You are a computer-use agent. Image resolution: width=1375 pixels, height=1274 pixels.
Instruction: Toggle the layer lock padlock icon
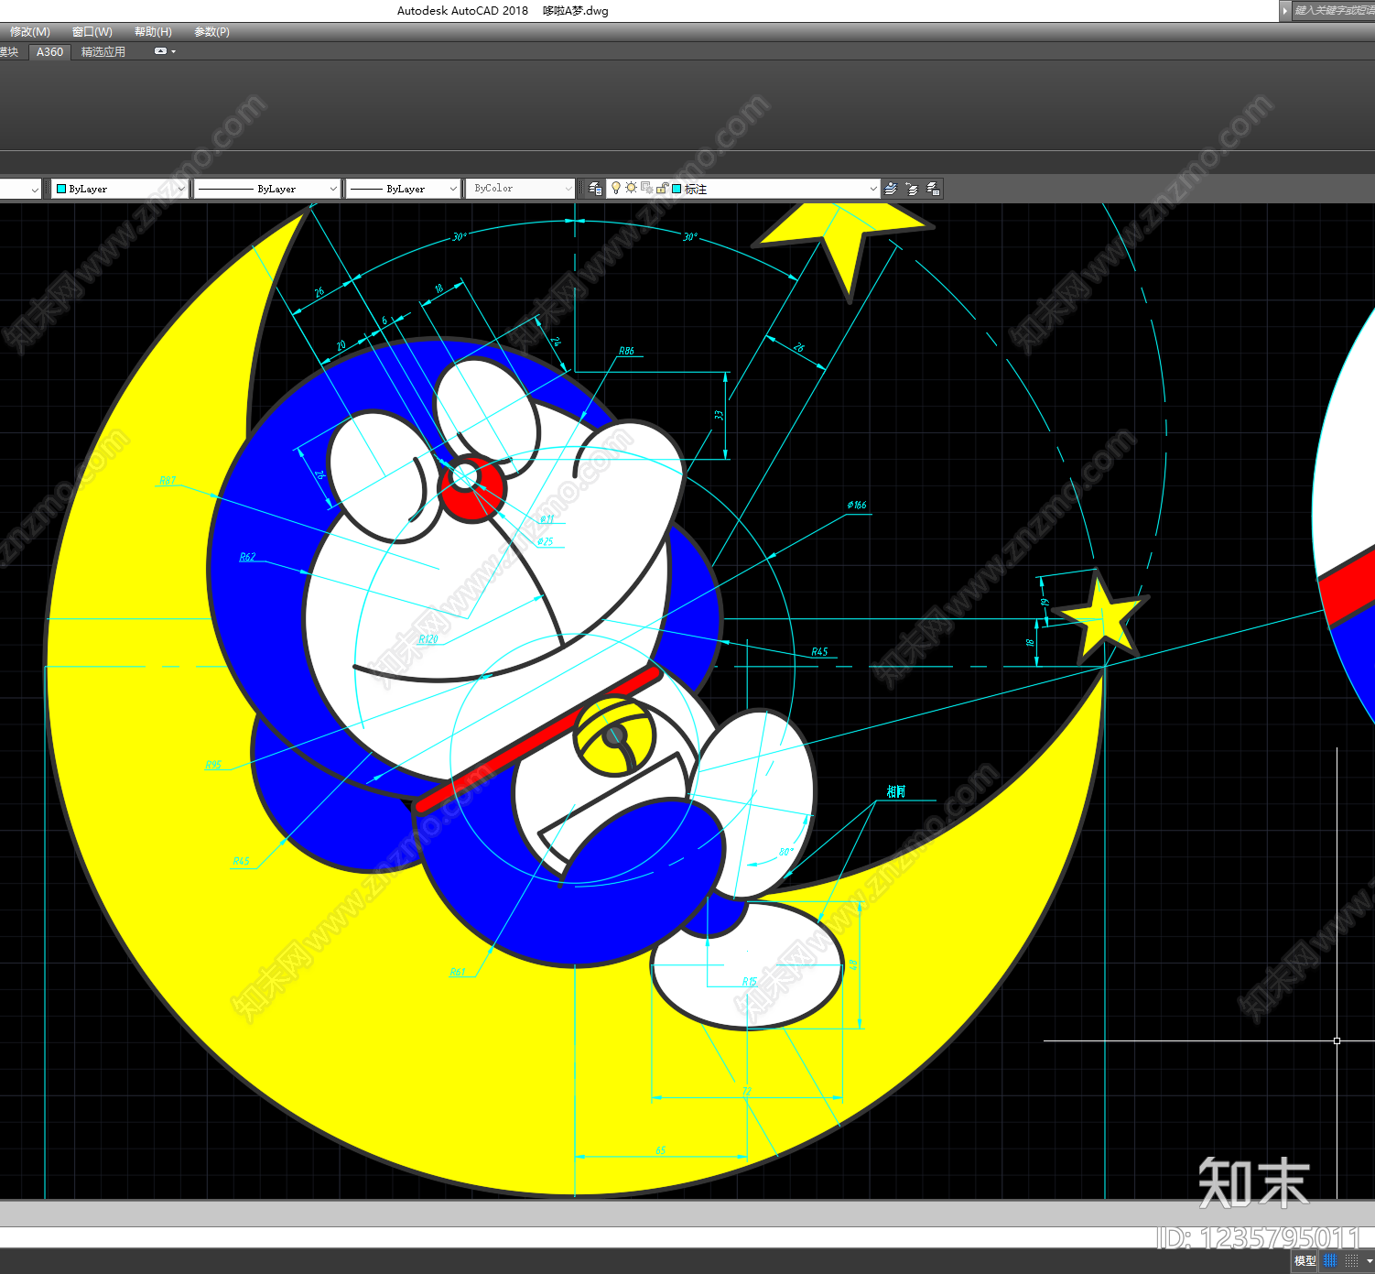pyautogui.click(x=662, y=189)
